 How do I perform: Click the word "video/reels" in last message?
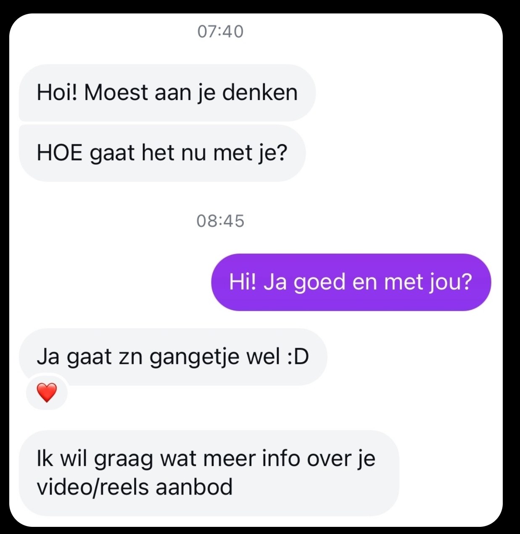click(93, 487)
